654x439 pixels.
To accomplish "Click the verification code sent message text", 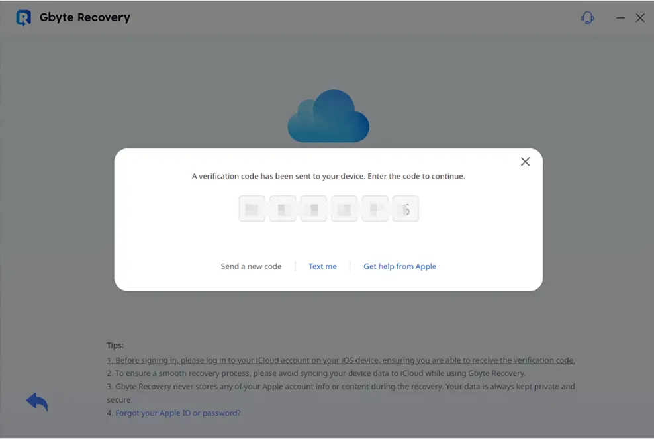I will pos(328,177).
